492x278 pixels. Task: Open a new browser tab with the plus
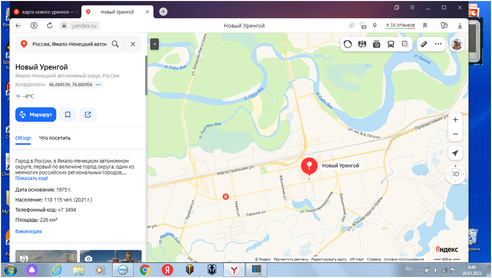(163, 12)
